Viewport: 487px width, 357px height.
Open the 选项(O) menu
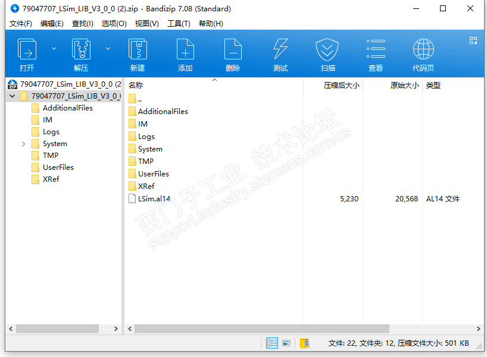pyautogui.click(x=114, y=24)
